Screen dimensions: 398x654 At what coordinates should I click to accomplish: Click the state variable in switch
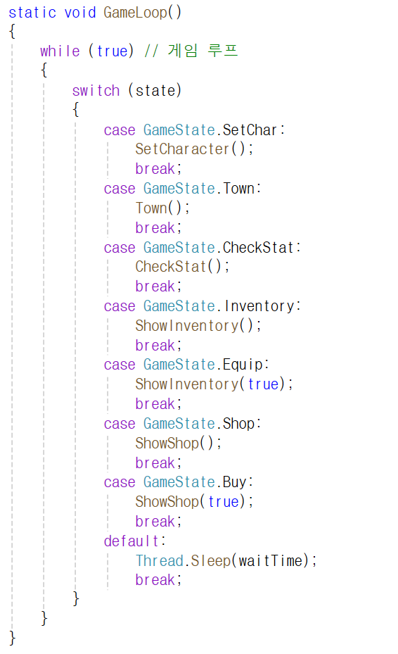pyautogui.click(x=155, y=91)
